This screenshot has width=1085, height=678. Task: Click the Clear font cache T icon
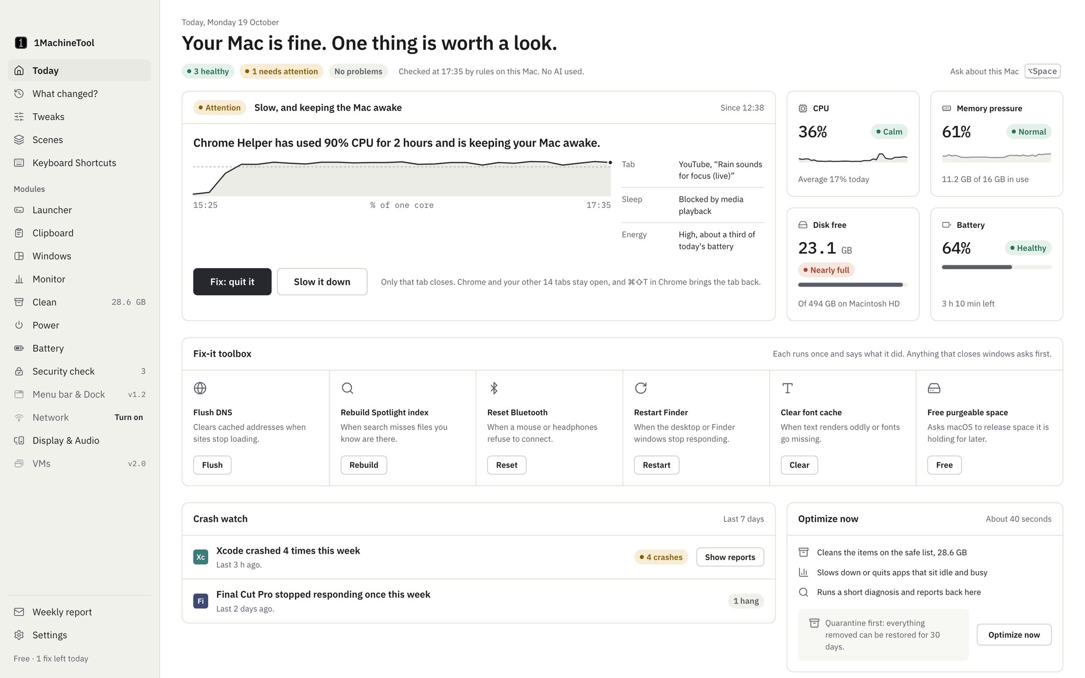click(x=787, y=388)
